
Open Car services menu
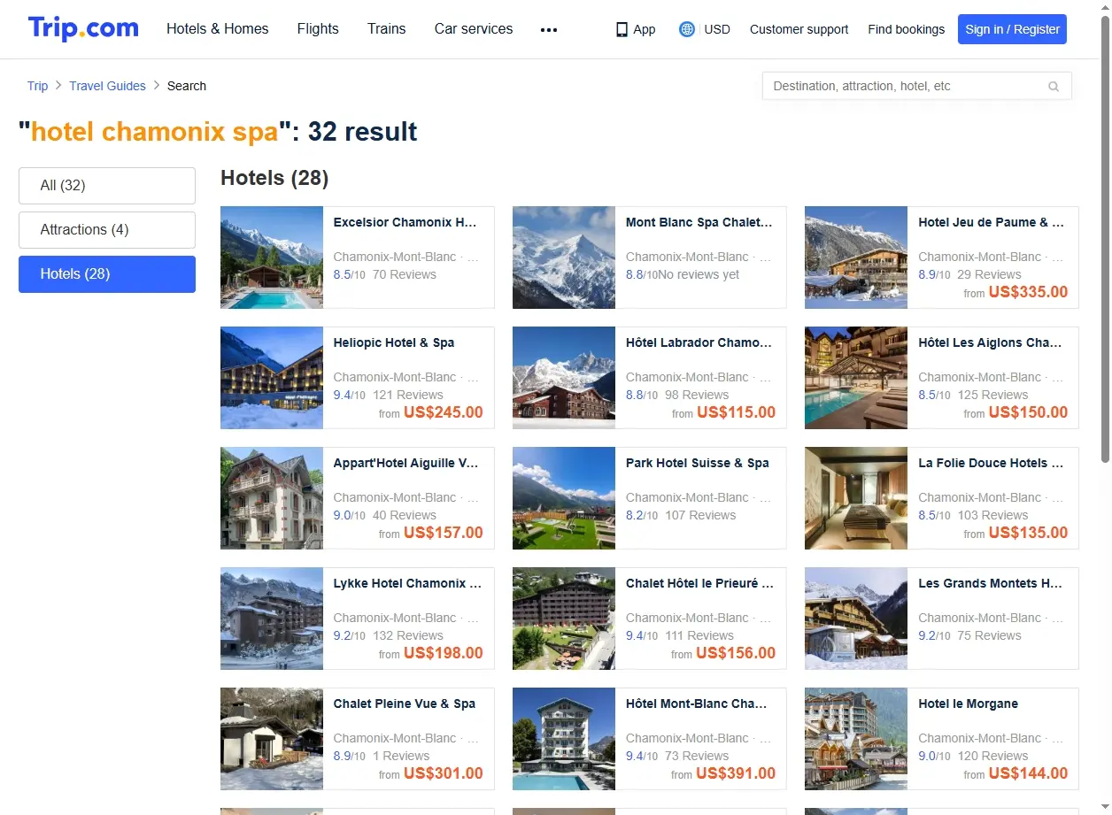(x=474, y=28)
